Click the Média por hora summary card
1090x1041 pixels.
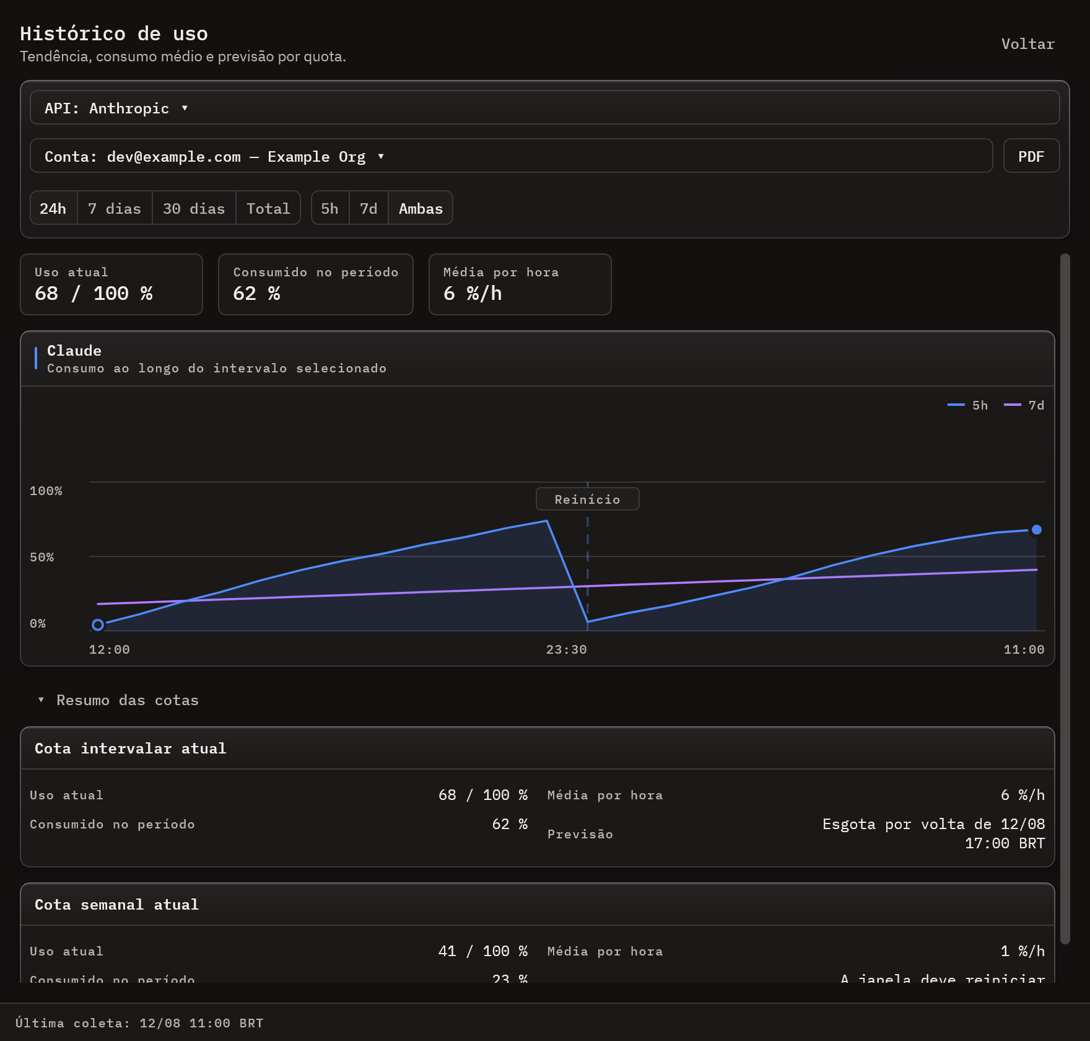coord(520,284)
